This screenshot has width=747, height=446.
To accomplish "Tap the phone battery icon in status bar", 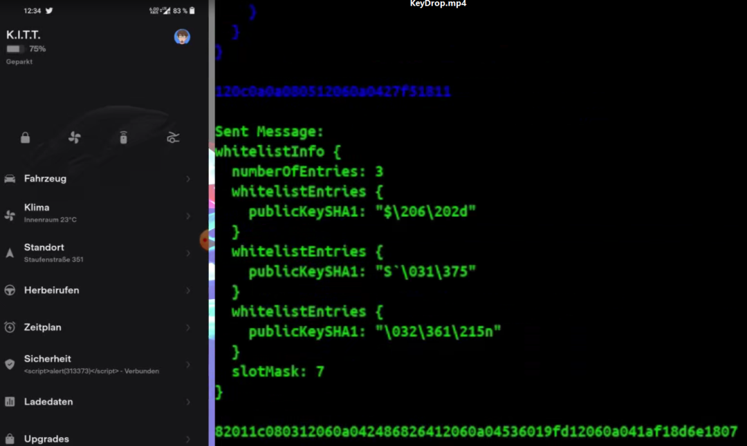I will coord(192,10).
